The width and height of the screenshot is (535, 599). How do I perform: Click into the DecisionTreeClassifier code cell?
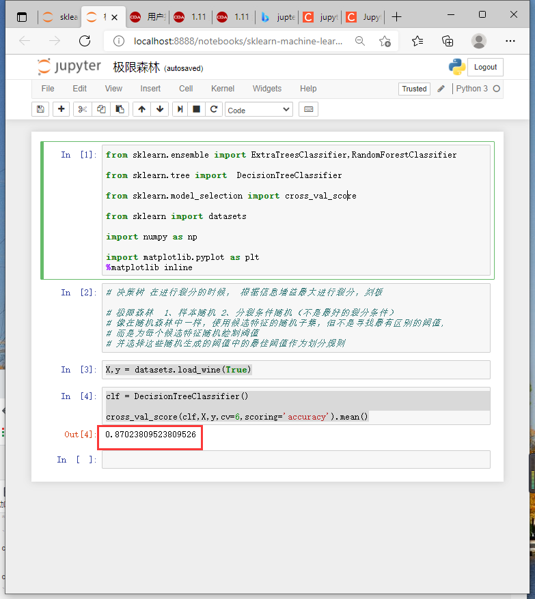coord(296,406)
